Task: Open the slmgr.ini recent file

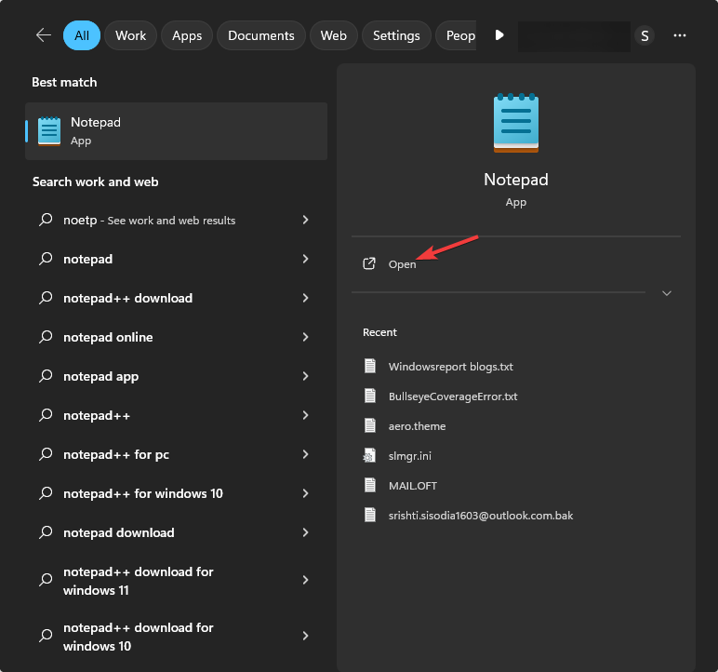Action: 409,456
